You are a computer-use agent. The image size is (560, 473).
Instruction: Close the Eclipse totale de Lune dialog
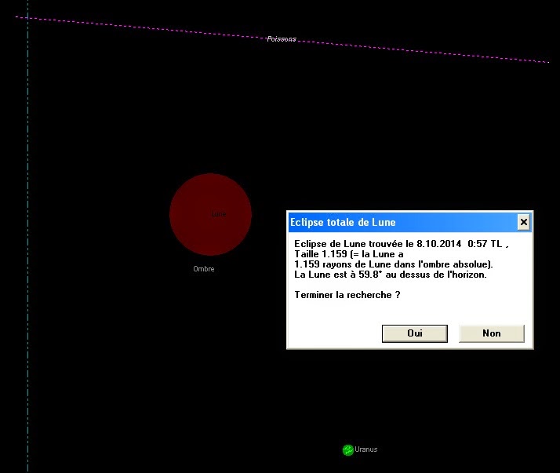(x=524, y=222)
